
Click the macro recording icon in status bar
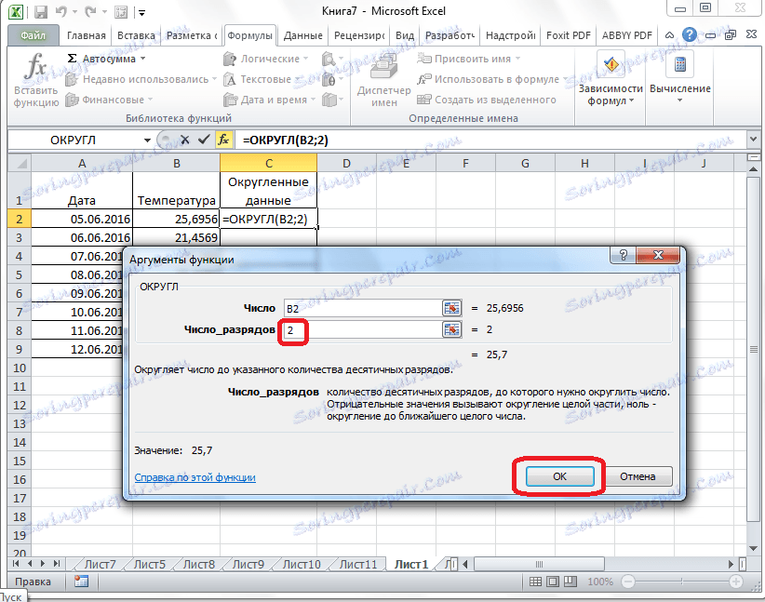[x=81, y=581]
